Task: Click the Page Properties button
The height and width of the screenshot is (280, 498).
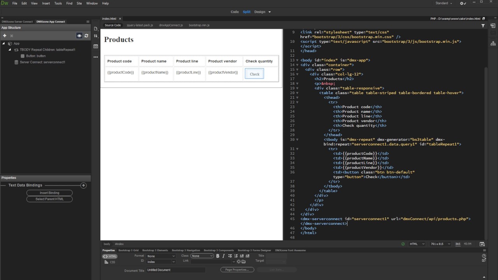Action: click(237, 269)
